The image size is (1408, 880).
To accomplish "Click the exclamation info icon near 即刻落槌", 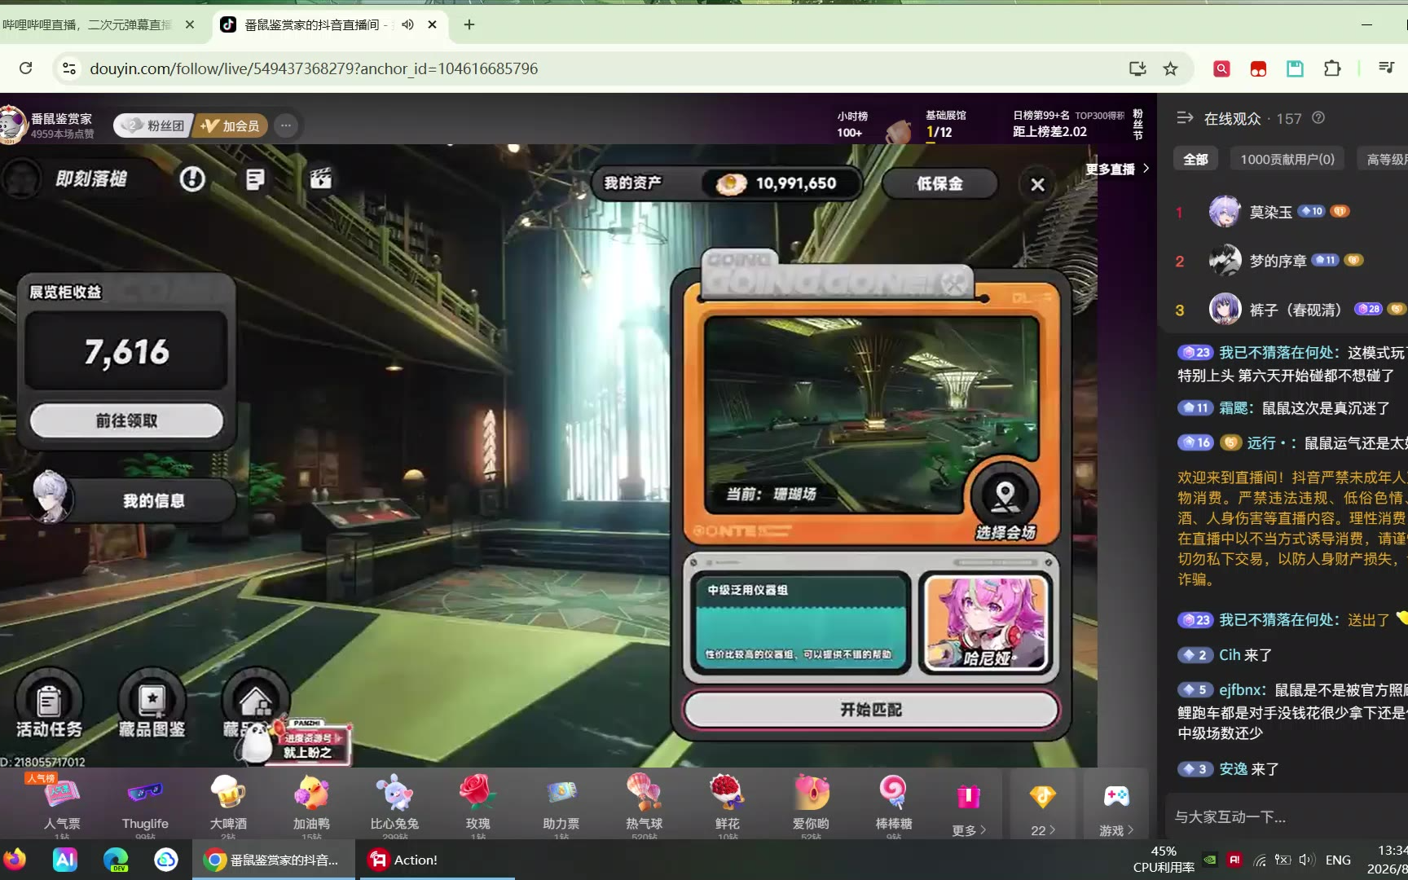I will (x=192, y=178).
